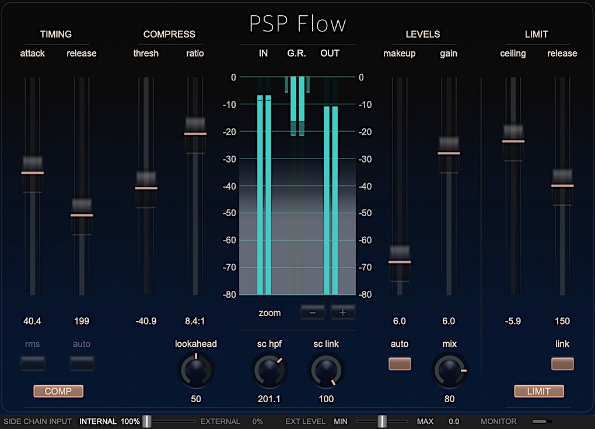Image resolution: width=595 pixels, height=429 pixels.
Task: Click the MONITOR level indicator
Action: [x=541, y=421]
